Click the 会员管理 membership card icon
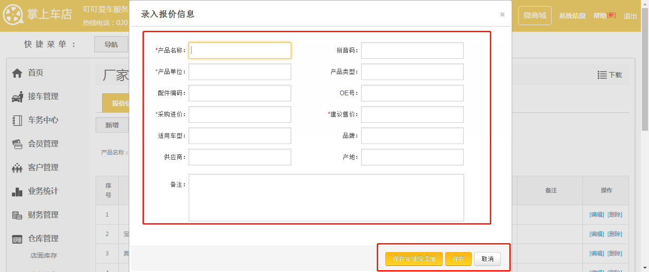The image size is (649, 272). 17,144
